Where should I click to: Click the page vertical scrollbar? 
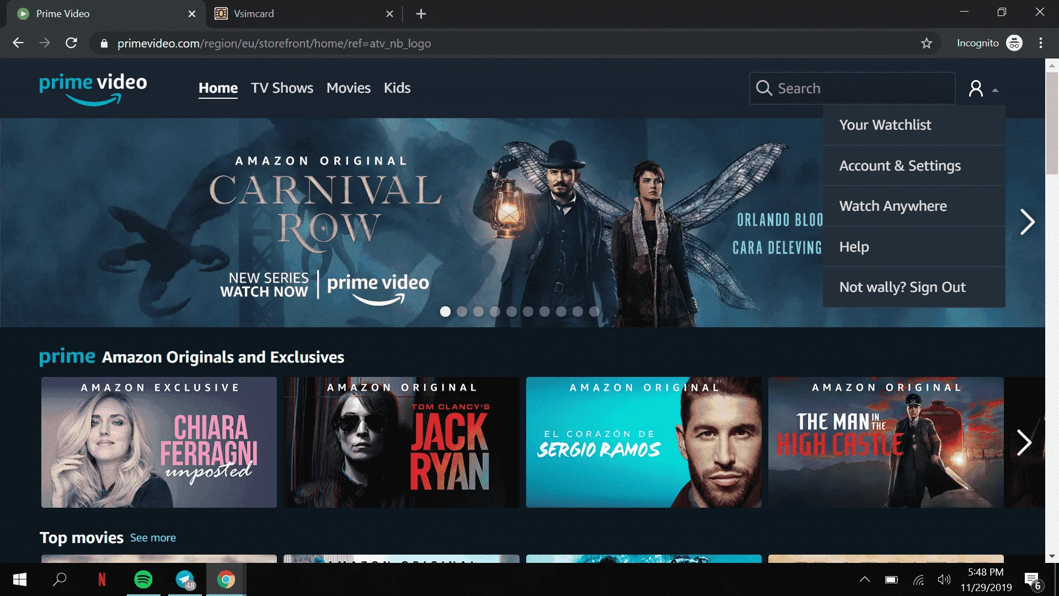(1052, 123)
